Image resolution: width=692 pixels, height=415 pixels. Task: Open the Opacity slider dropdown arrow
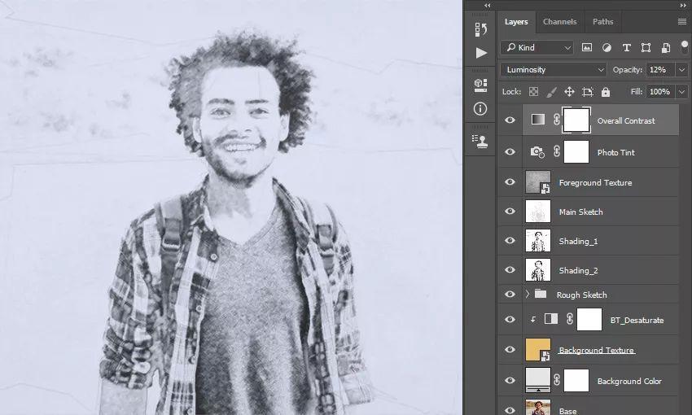682,70
